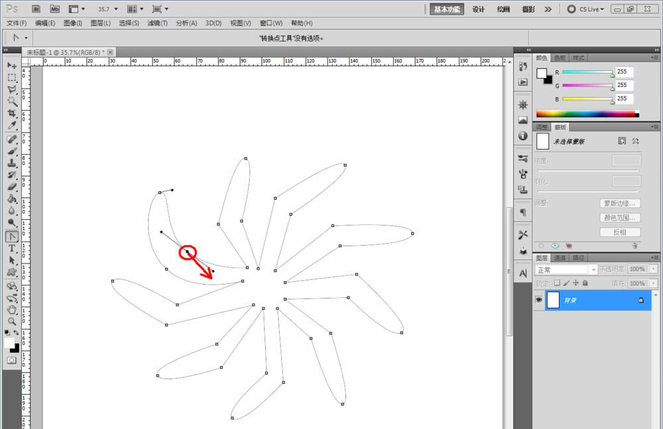The height and width of the screenshot is (429, 663).
Task: Select the Paint Bucket tool
Action: 12,199
